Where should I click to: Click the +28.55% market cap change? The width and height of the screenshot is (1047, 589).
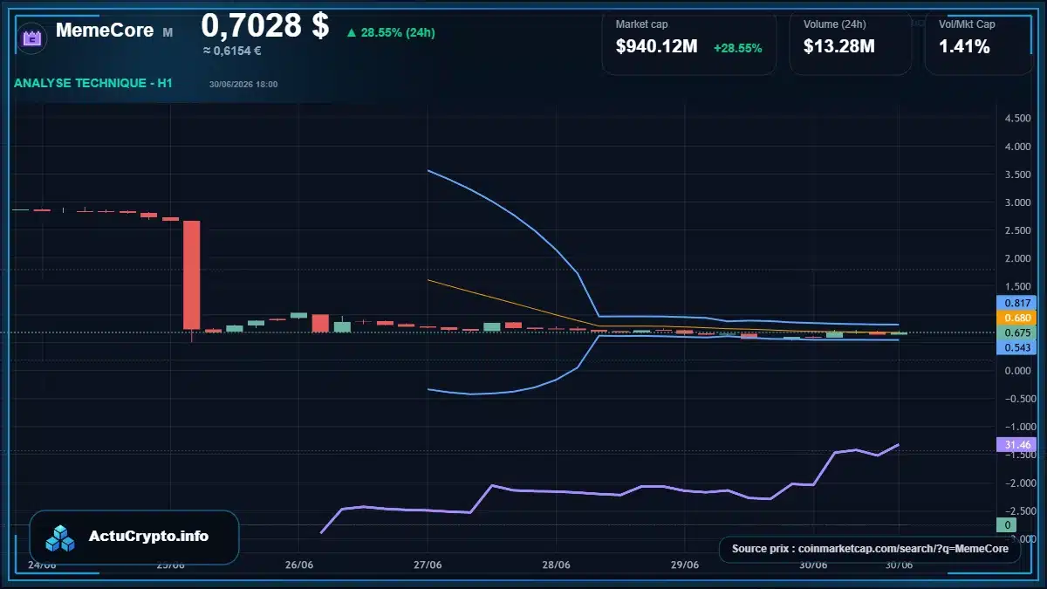click(x=737, y=48)
